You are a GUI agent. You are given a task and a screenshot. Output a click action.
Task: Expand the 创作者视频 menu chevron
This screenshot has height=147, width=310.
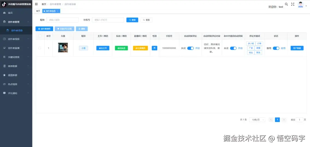click(x=28, y=39)
